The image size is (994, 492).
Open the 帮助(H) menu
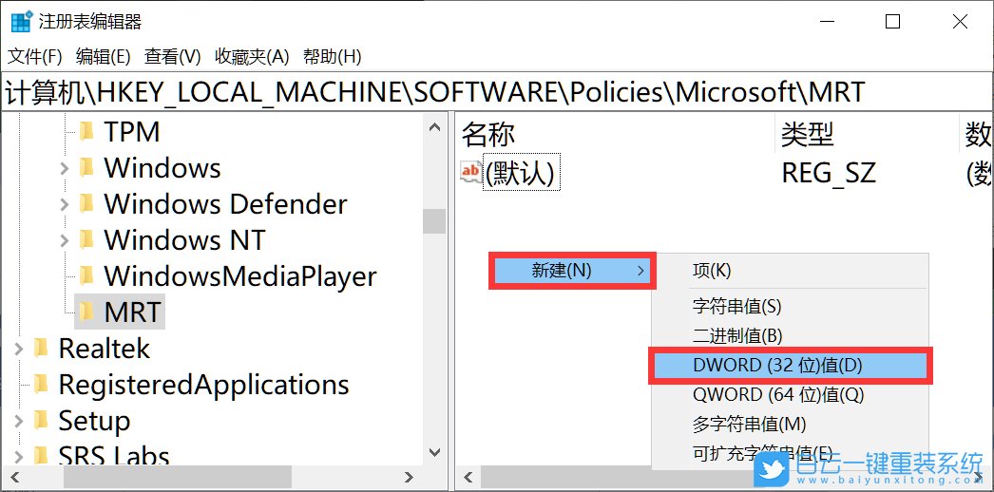click(x=333, y=57)
